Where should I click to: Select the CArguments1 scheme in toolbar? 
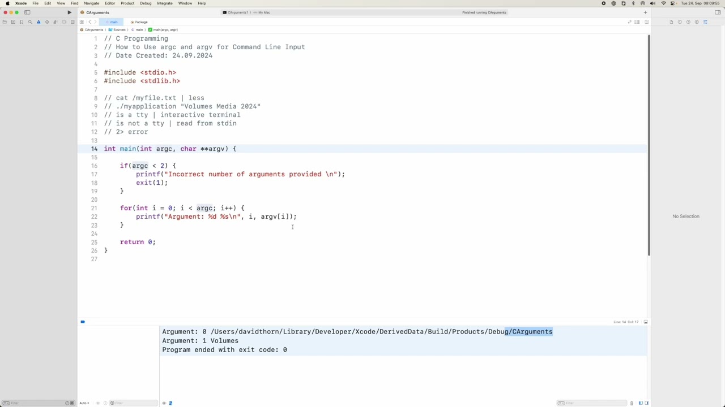click(236, 12)
